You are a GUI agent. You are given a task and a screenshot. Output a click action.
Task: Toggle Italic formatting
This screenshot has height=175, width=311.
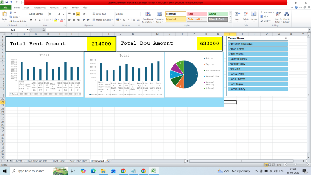35,20
